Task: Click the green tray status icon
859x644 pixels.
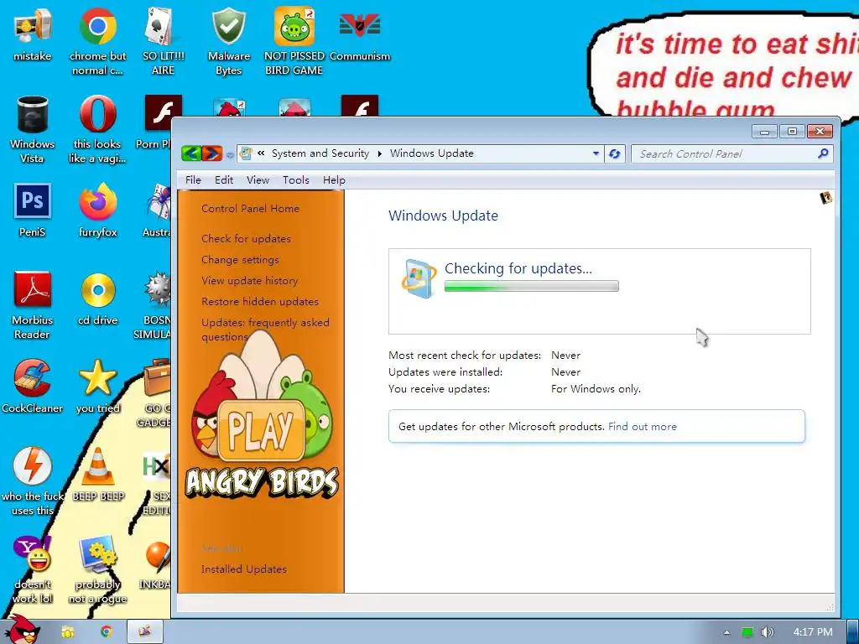Action: pyautogui.click(x=747, y=632)
